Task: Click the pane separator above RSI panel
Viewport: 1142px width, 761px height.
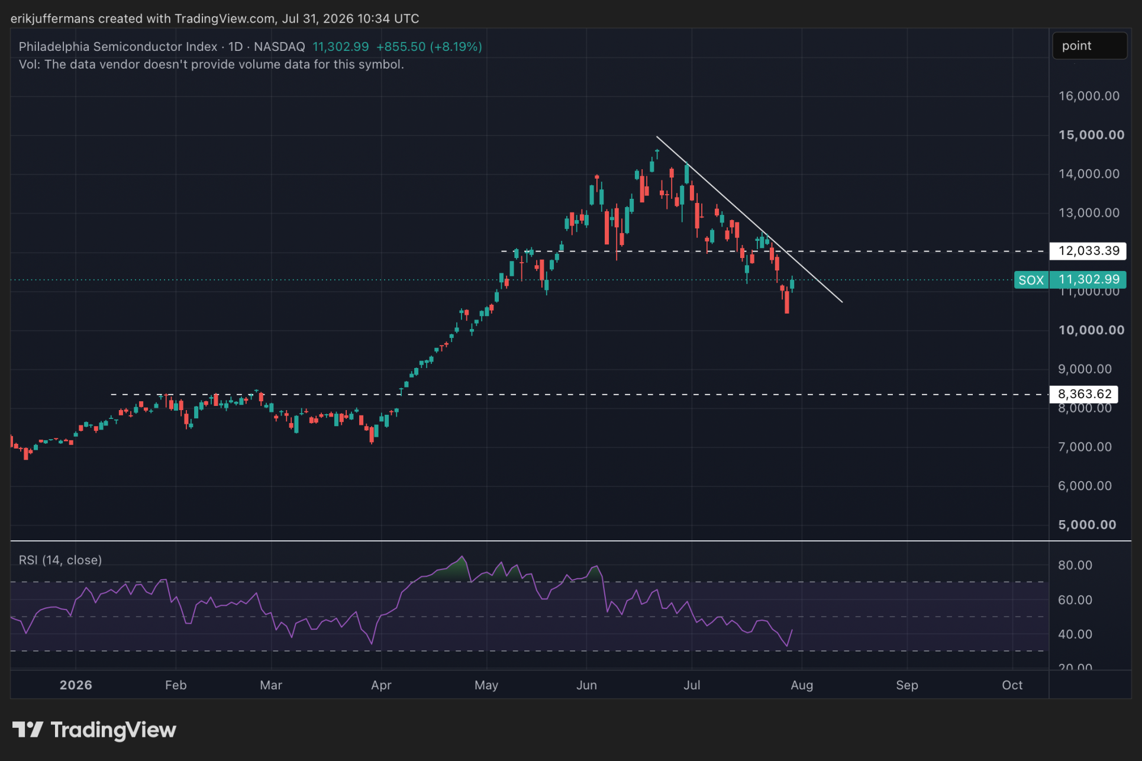Action: click(x=570, y=541)
